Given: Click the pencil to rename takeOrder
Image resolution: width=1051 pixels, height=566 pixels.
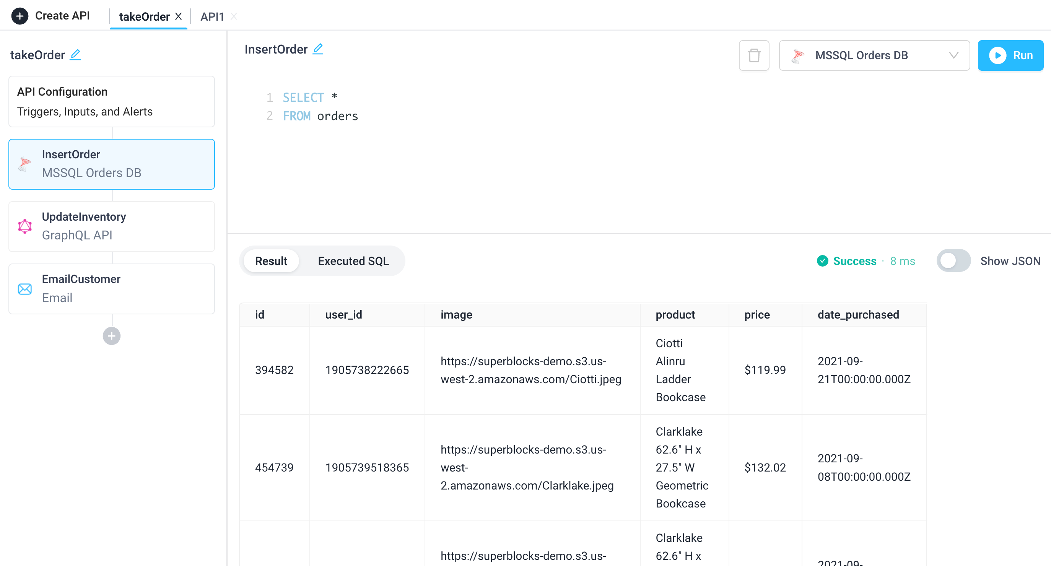Looking at the screenshot, I should 75,54.
